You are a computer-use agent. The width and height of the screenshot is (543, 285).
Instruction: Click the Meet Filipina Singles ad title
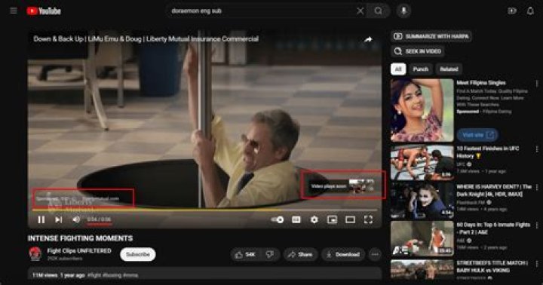481,83
